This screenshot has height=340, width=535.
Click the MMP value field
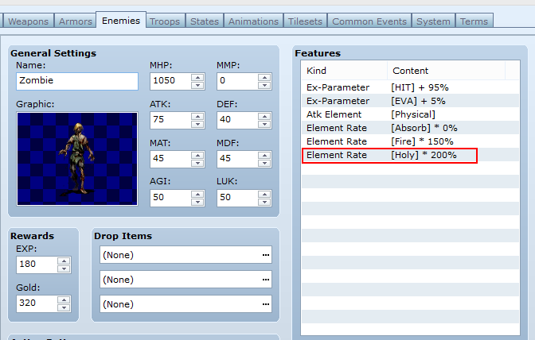(236, 81)
